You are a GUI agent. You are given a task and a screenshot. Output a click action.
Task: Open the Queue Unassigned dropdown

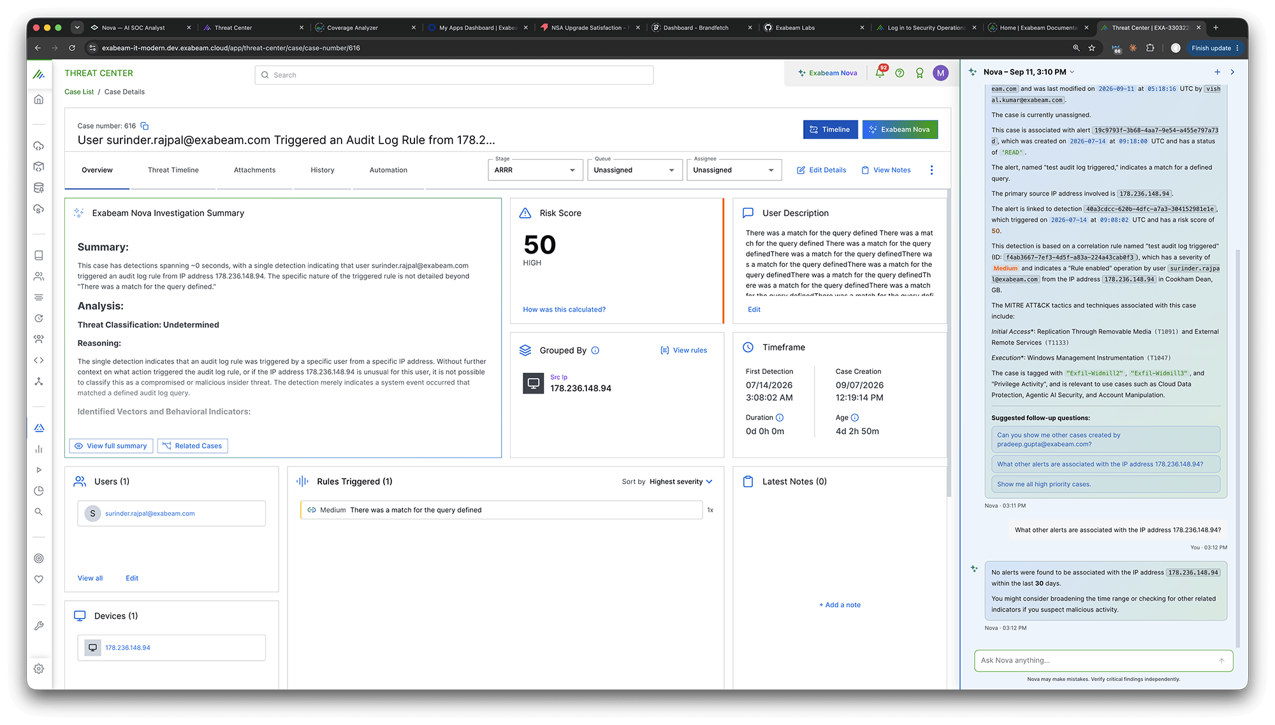click(x=635, y=170)
